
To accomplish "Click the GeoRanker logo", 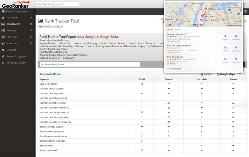I will tap(16, 4).
